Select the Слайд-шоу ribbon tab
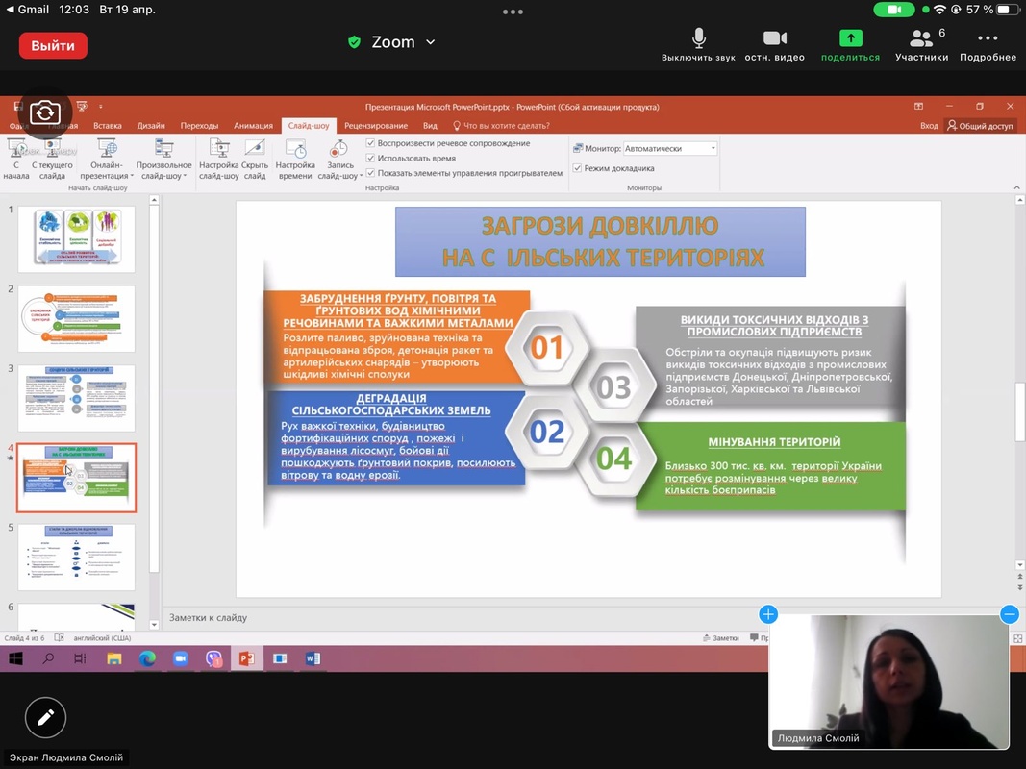This screenshot has height=769, width=1026. (x=309, y=126)
